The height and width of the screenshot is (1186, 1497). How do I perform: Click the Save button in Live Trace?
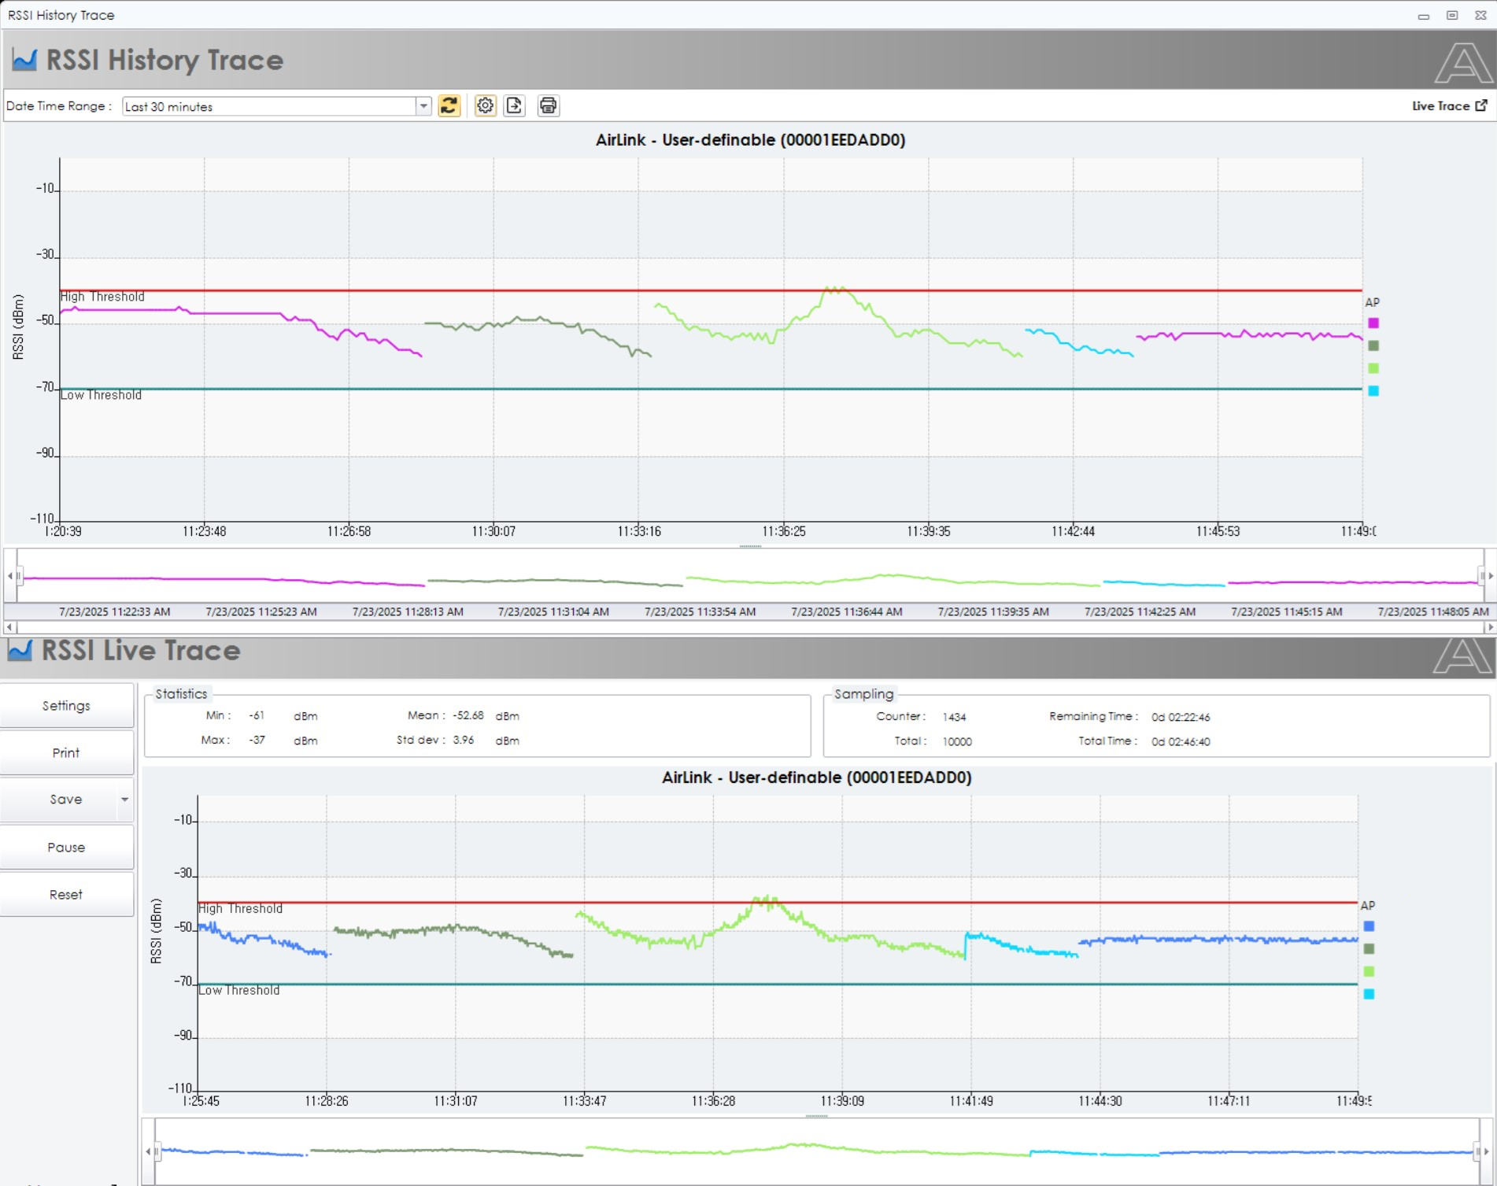tap(59, 800)
